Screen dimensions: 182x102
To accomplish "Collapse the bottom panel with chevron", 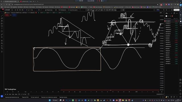I will click(x=160, y=97).
